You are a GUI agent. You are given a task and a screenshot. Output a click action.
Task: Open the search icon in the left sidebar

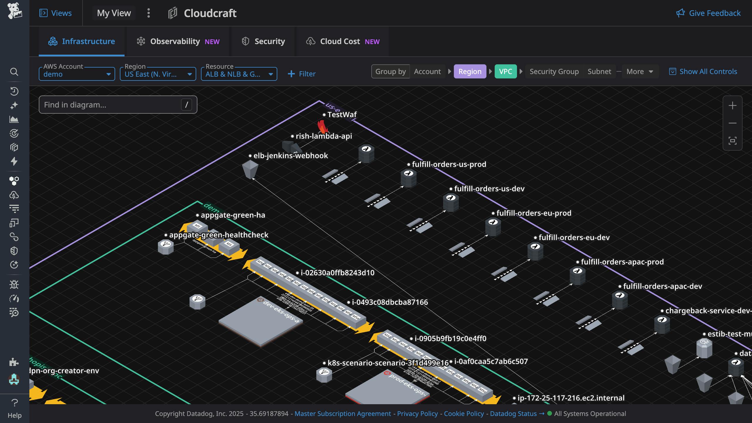tap(14, 72)
